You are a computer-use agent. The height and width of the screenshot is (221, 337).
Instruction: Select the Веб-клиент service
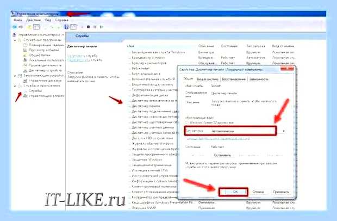coord(141,69)
